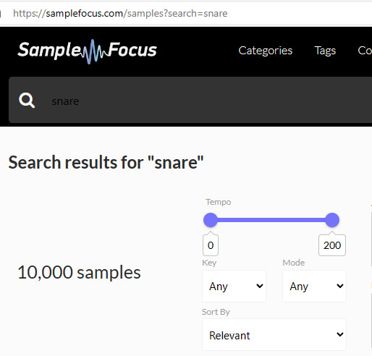
Task: Click the chevron arrow in Key box
Action: [x=260, y=286]
